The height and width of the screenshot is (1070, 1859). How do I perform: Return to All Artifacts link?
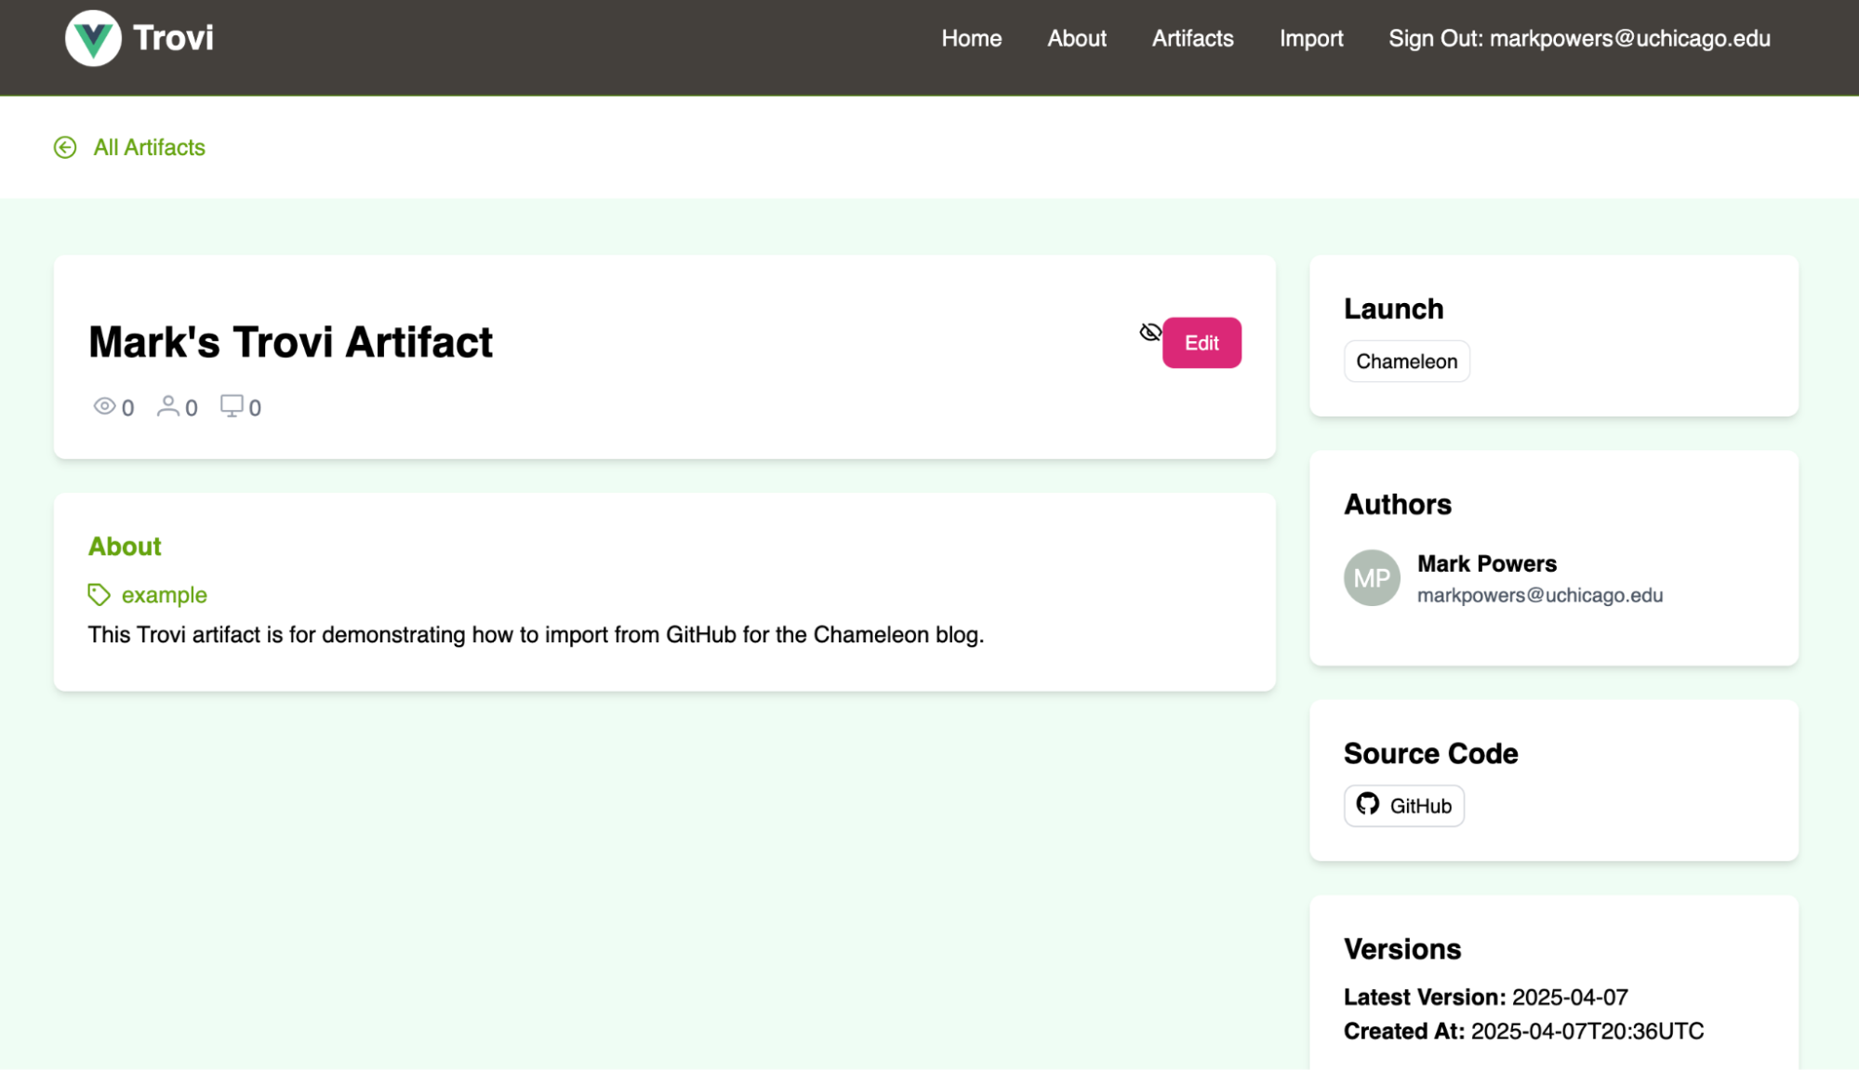149,148
